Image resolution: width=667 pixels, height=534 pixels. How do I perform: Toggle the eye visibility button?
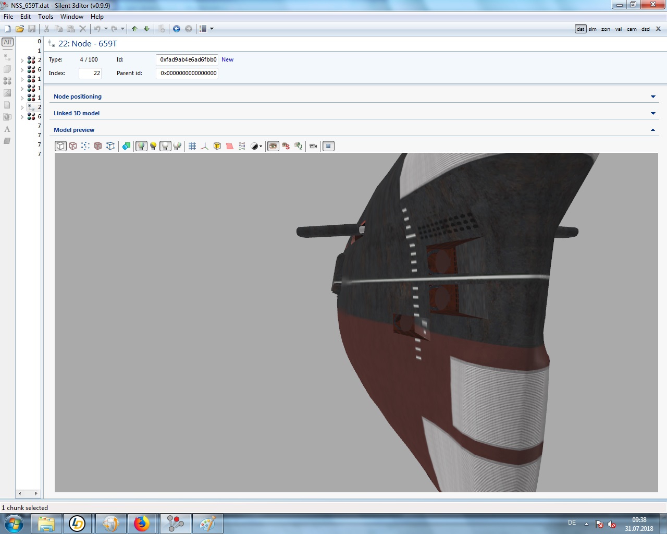click(x=273, y=146)
